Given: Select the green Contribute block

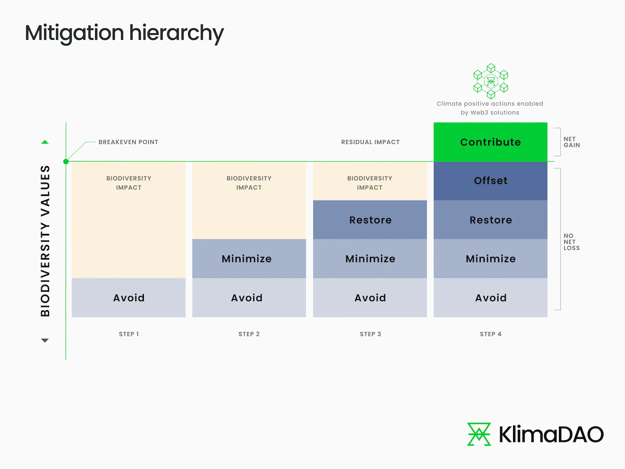Looking at the screenshot, I should pos(491,142).
